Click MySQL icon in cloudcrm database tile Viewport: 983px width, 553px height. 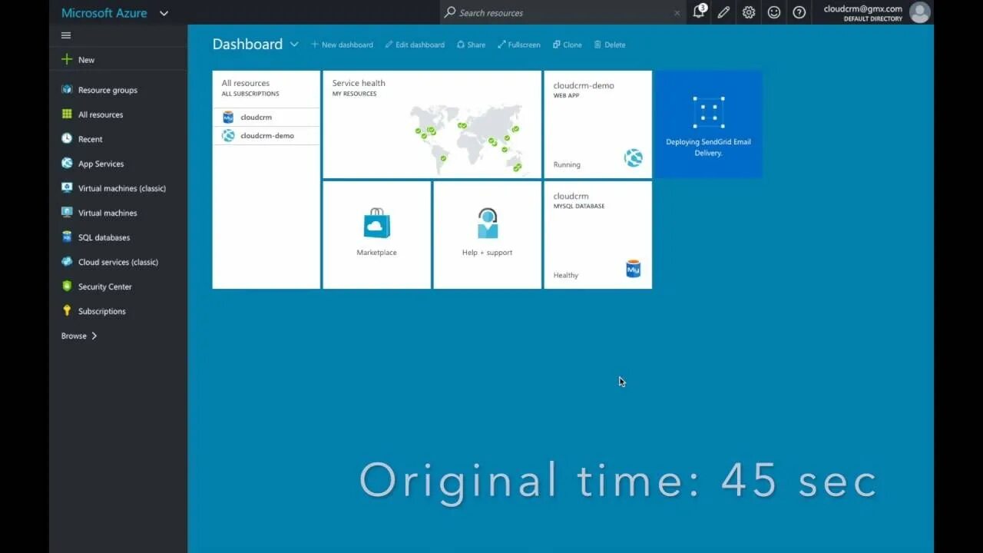pyautogui.click(x=634, y=269)
